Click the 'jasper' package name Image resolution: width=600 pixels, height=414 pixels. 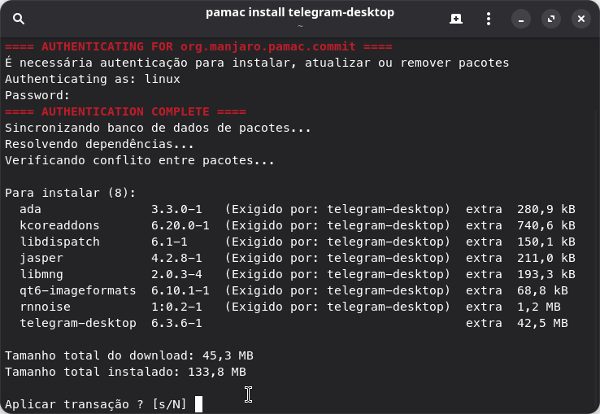pyautogui.click(x=41, y=258)
